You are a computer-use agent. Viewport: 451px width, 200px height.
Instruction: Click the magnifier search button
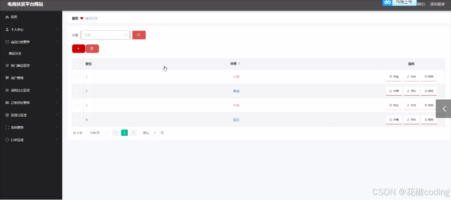pos(139,35)
